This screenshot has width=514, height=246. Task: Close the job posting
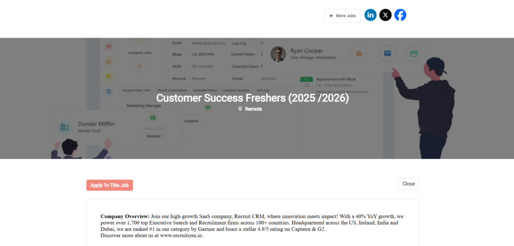coord(408,184)
